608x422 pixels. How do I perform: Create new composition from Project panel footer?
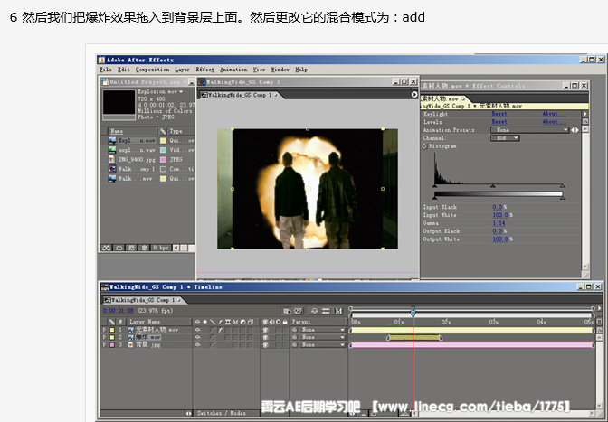pyautogui.click(x=131, y=248)
